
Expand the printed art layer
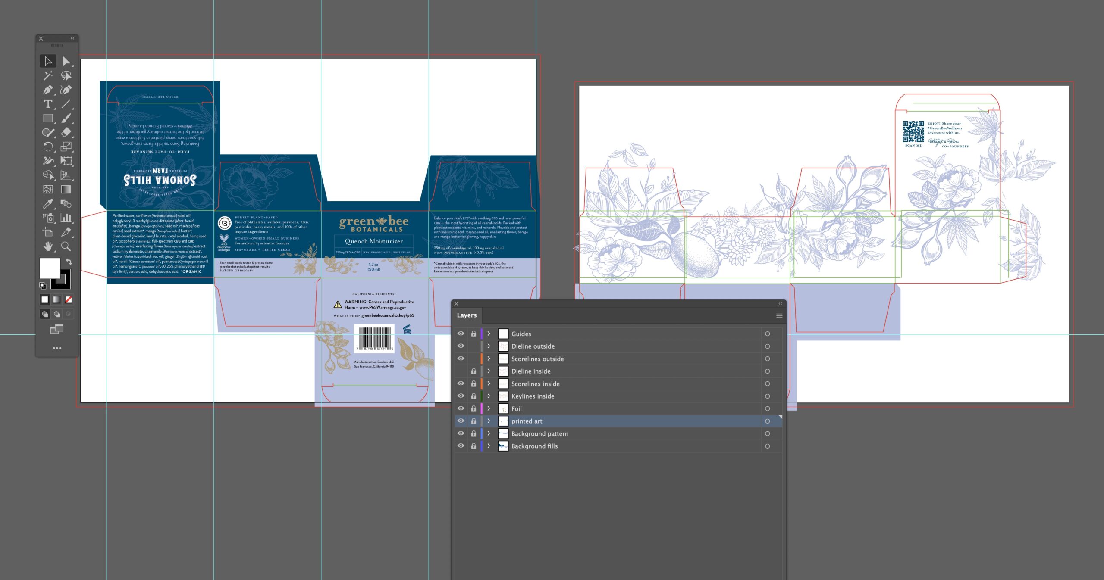point(489,421)
